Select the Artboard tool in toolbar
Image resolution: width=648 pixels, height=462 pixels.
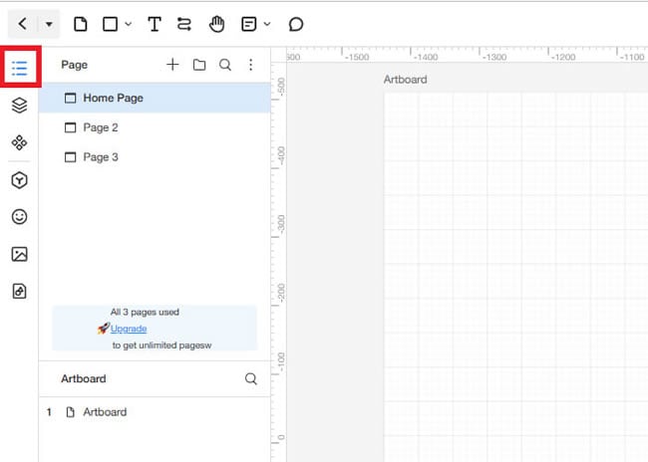click(x=81, y=24)
